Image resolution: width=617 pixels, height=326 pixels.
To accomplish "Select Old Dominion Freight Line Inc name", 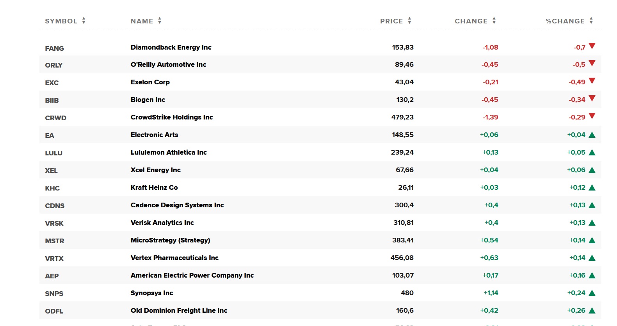I will coord(179,310).
